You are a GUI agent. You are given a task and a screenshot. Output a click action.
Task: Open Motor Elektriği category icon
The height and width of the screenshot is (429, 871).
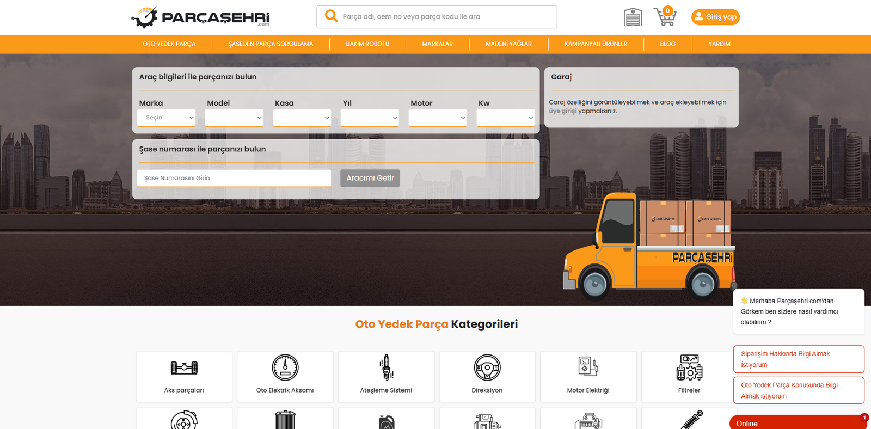[x=588, y=367]
